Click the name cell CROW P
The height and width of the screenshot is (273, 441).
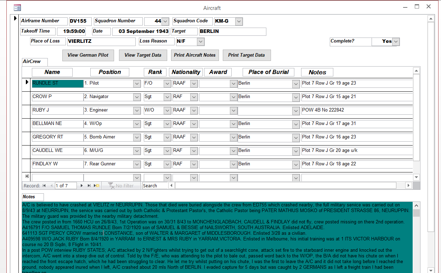[x=57, y=97]
